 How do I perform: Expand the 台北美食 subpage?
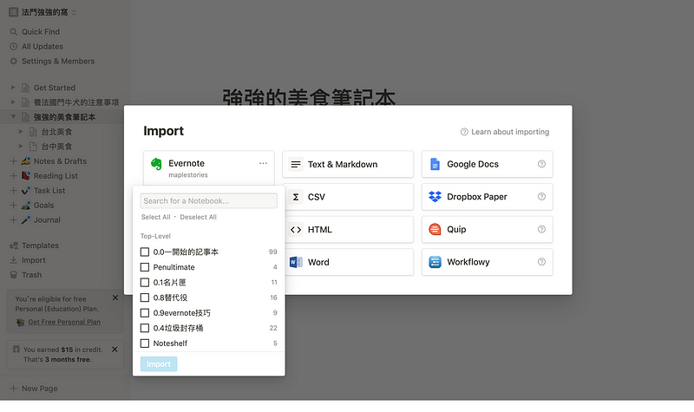click(21, 132)
